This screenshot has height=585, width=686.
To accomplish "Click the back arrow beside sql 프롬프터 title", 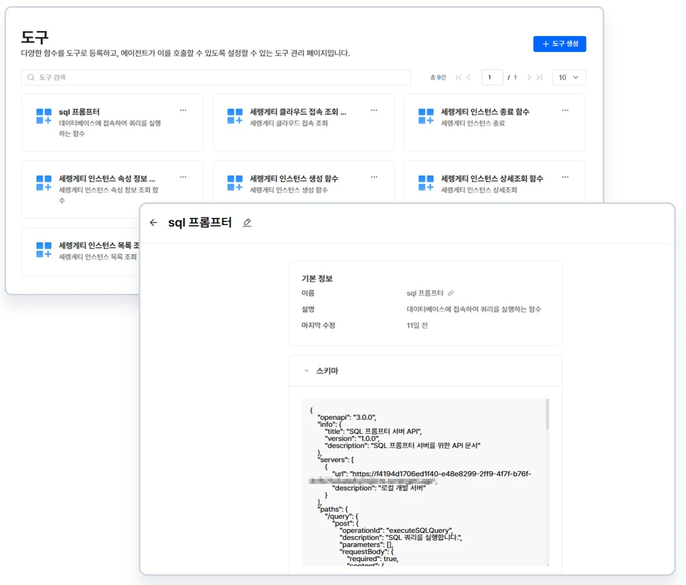I will (x=153, y=223).
